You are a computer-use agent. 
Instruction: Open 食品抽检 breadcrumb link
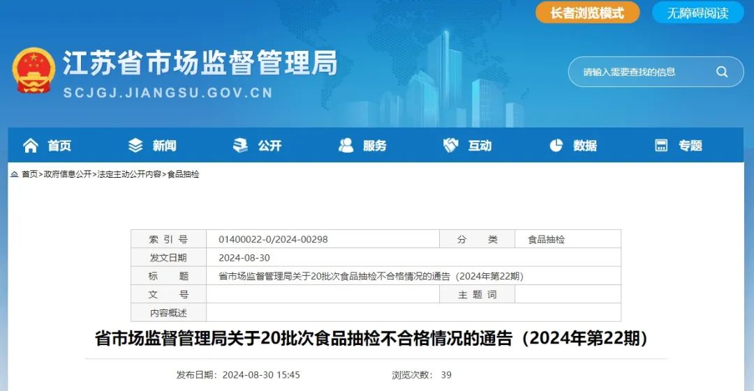pyautogui.click(x=184, y=174)
